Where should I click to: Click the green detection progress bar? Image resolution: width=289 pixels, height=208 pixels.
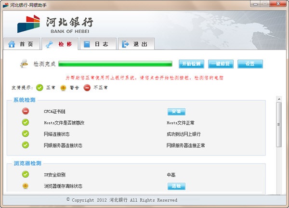[116, 64]
